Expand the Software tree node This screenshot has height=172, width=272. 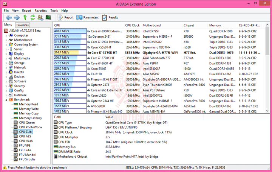click(x=6, y=81)
